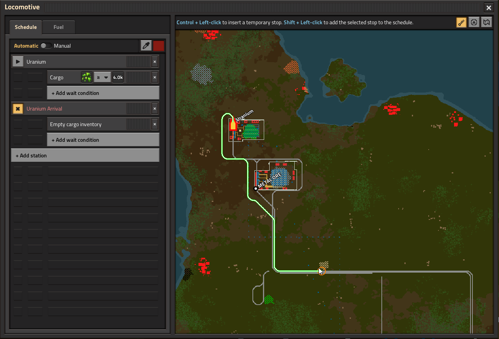The width and height of the screenshot is (499, 339).
Task: Click the Manual mode label
Action: pyautogui.click(x=63, y=46)
